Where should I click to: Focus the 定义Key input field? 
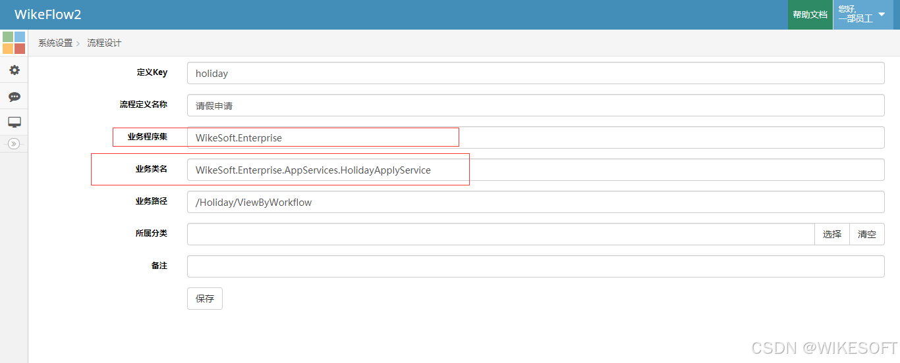click(x=536, y=73)
